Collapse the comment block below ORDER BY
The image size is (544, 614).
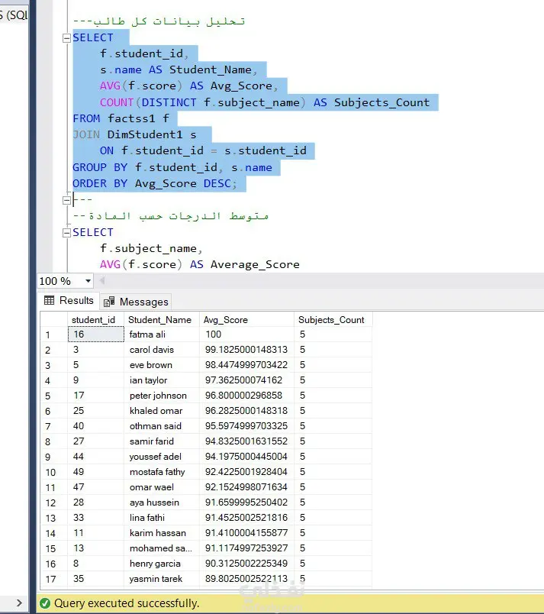pyautogui.click(x=66, y=200)
